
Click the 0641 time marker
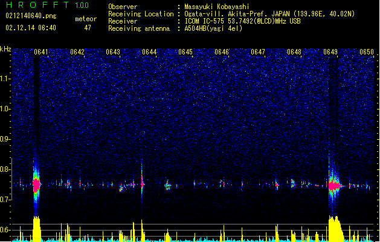coord(41,52)
